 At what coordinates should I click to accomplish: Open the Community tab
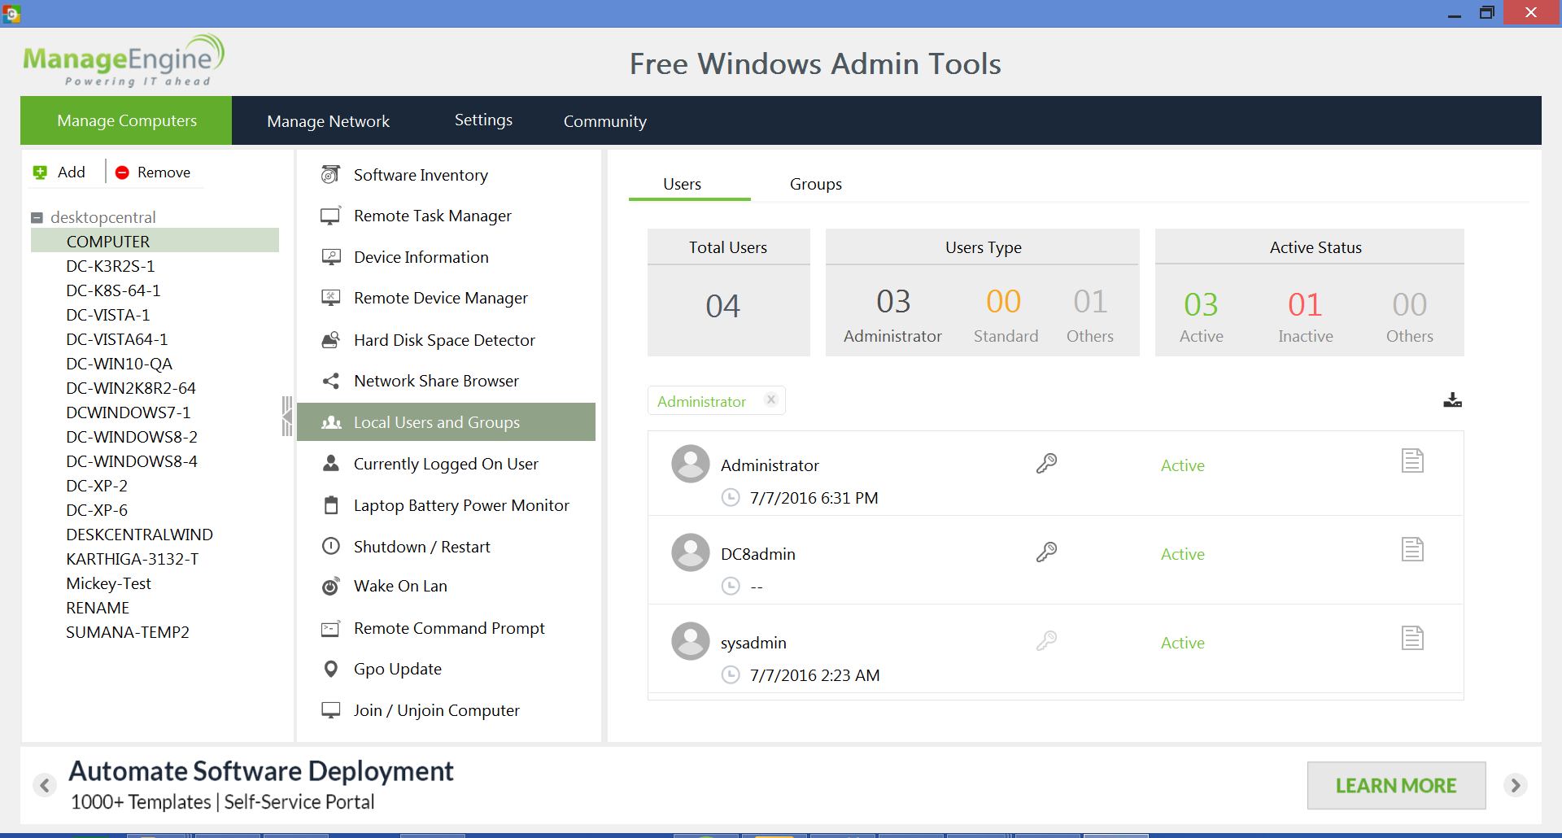(604, 121)
